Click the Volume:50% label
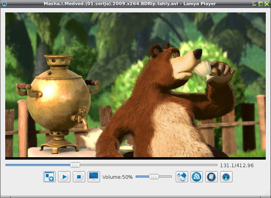This screenshot has height=198, width=271. tap(118, 177)
